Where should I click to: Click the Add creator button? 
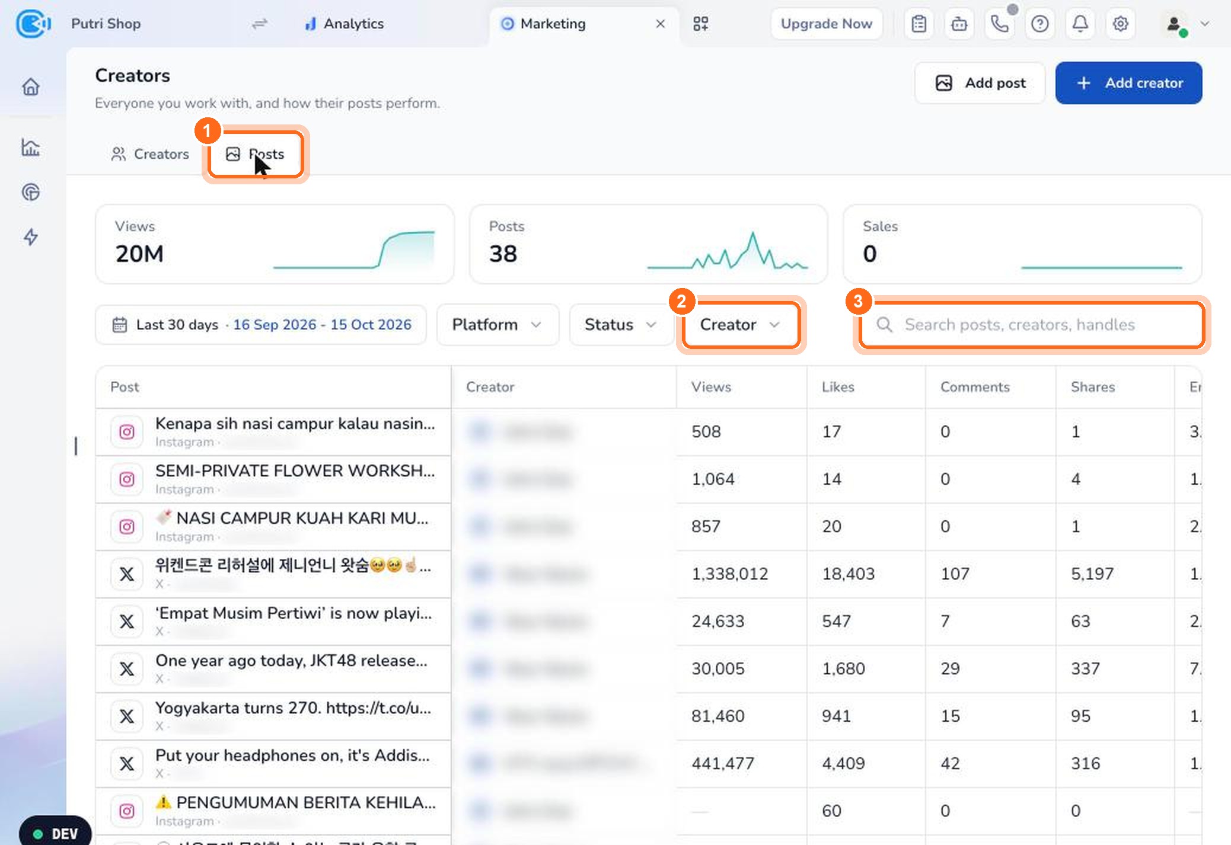pos(1129,83)
